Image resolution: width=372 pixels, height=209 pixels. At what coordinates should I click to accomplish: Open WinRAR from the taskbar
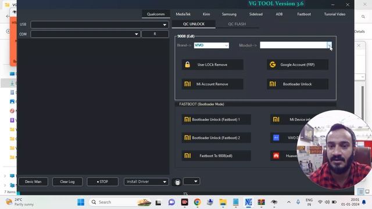[x=261, y=202]
